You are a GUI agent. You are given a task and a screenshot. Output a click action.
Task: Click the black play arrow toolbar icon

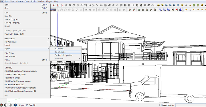[173, 10]
